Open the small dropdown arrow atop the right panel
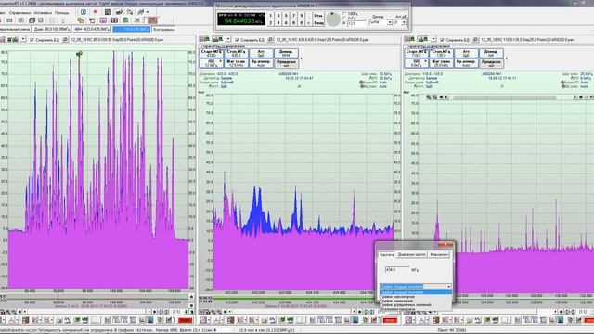The image size is (594, 334). (433, 39)
